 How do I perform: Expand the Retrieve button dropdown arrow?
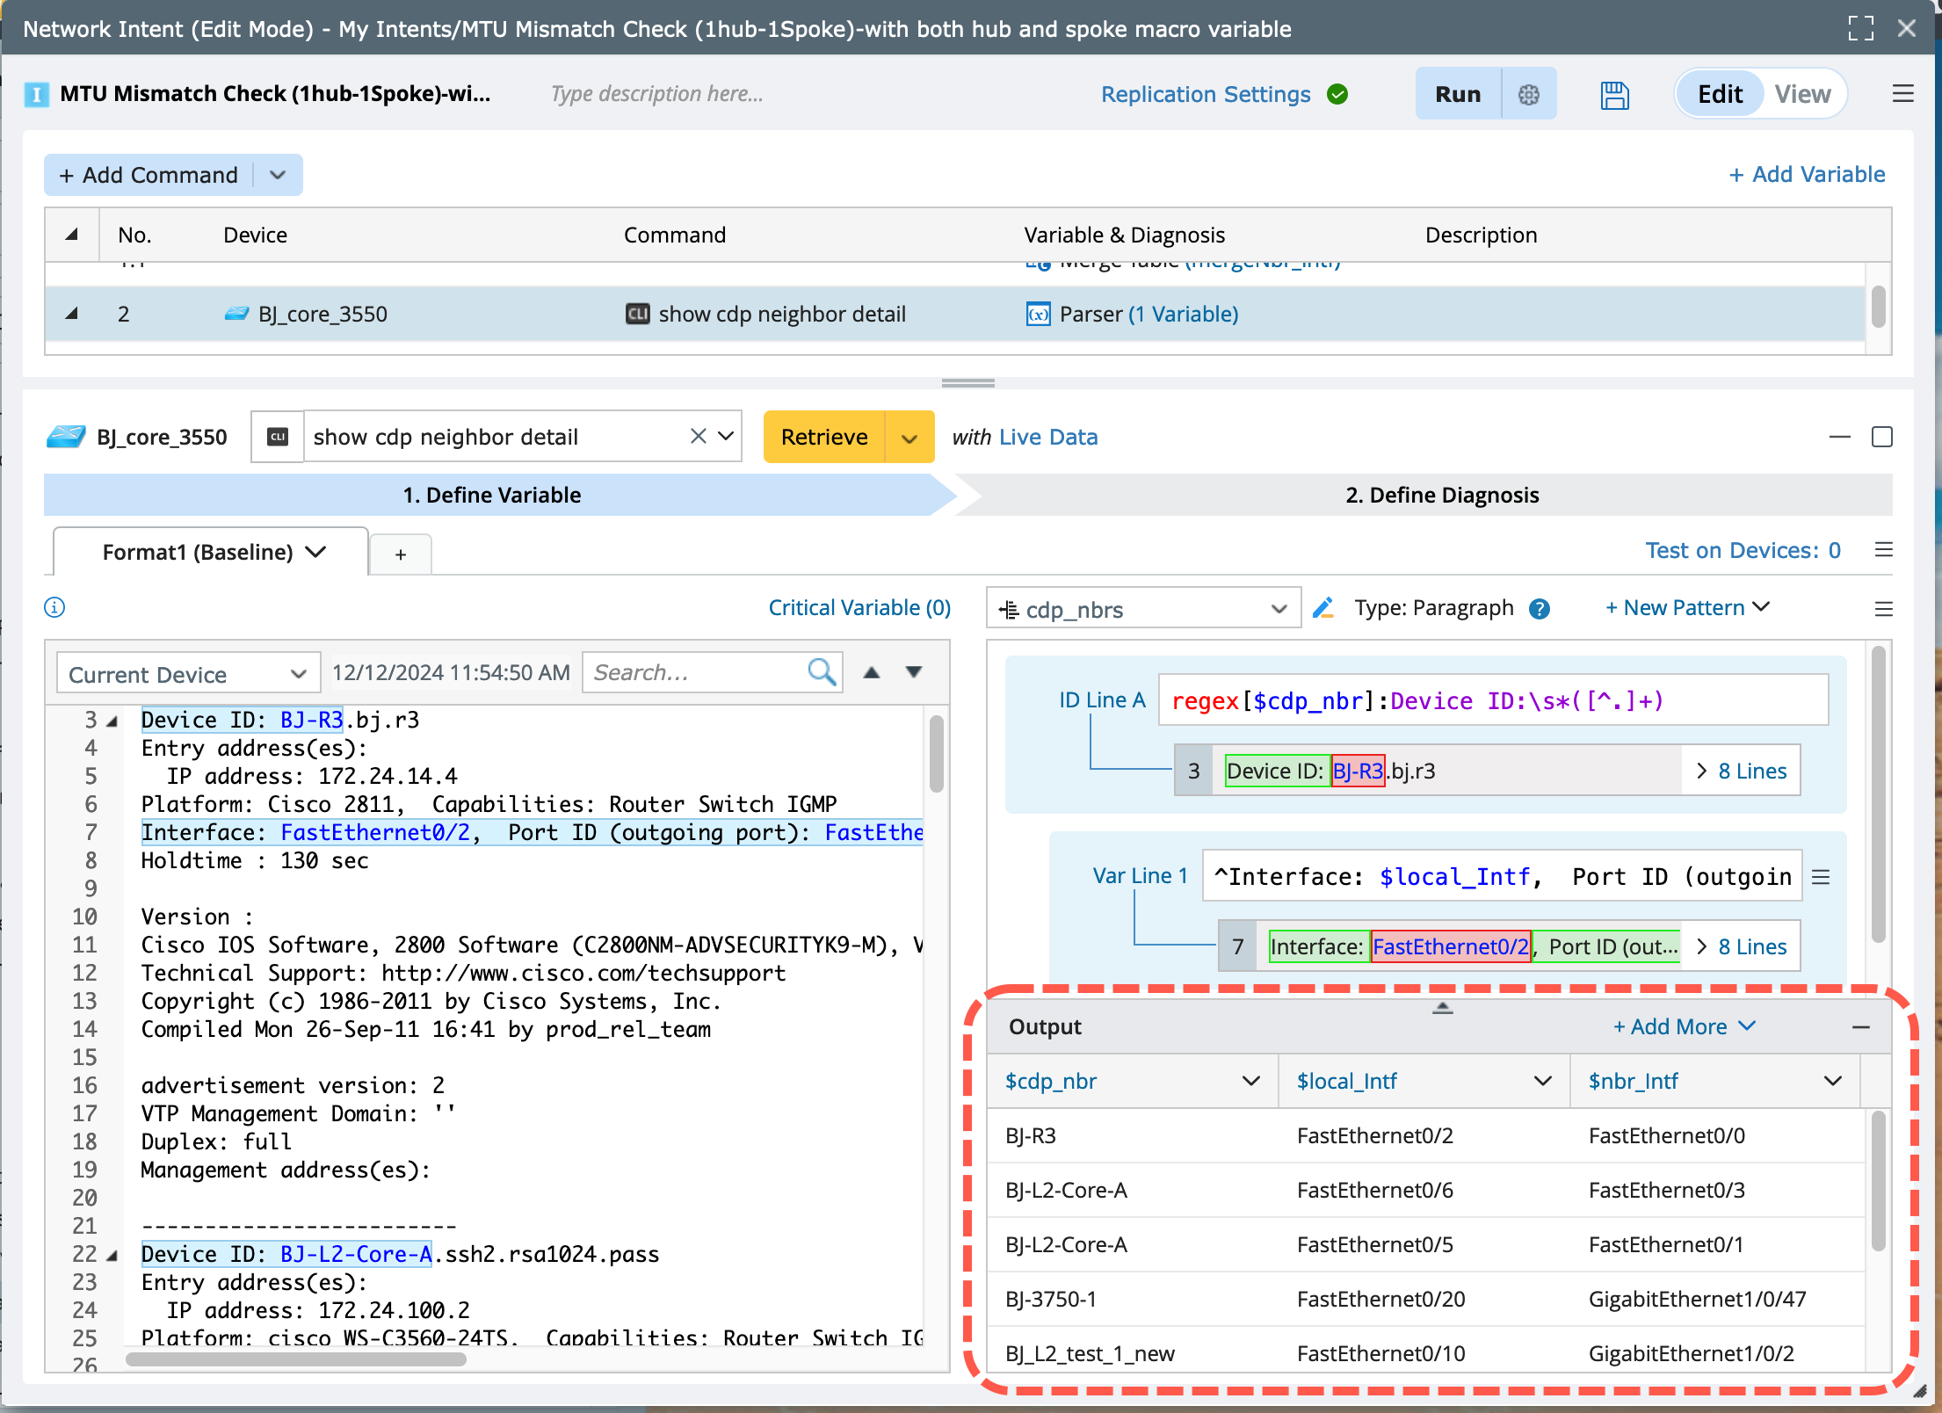(x=909, y=438)
